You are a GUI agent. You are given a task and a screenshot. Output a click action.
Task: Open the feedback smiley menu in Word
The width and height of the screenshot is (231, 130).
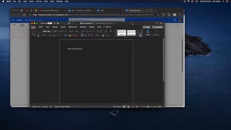tap(161, 23)
